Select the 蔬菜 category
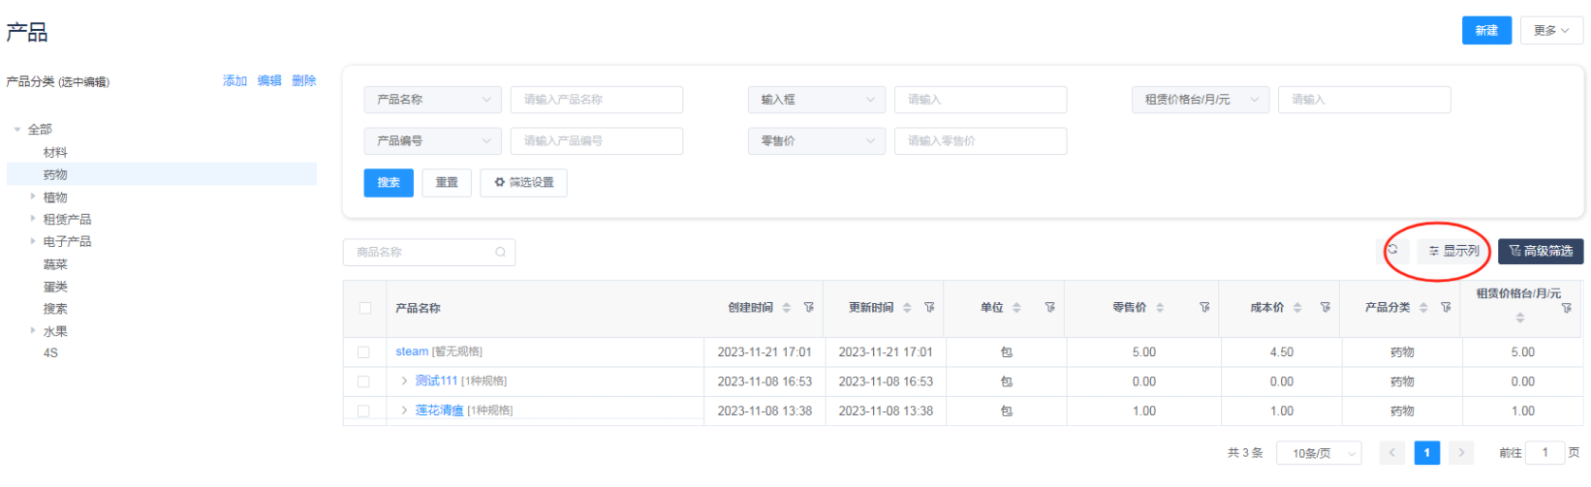The image size is (1591, 487). coord(55,264)
